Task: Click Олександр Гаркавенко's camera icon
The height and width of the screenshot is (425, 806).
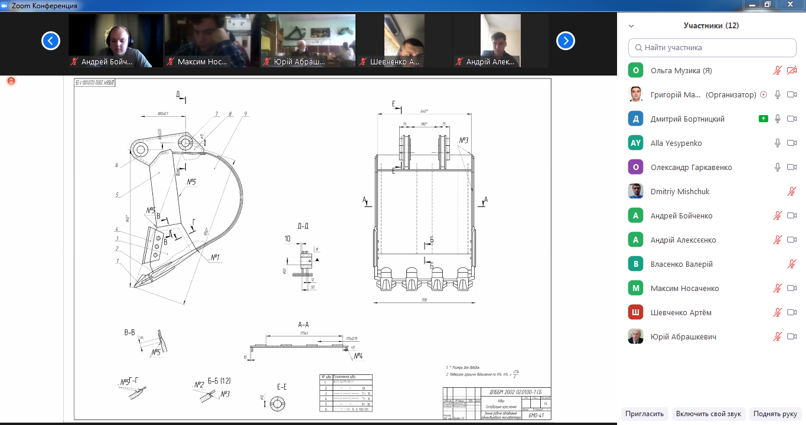Action: [x=792, y=167]
